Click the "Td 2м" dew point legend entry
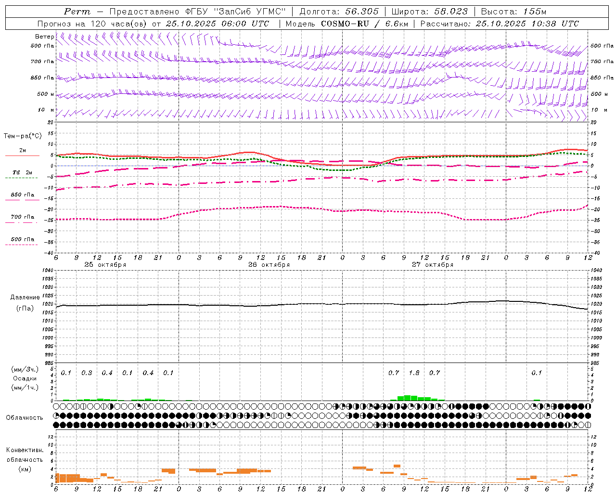The width and height of the screenshot is (616, 493). 22,172
